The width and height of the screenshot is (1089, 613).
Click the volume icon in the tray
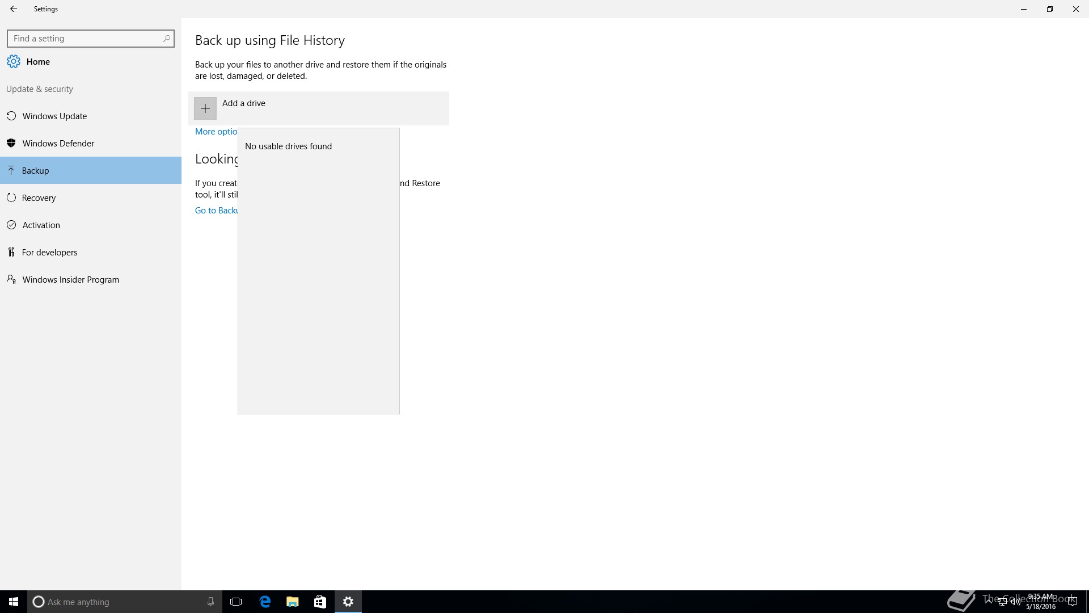tap(1016, 602)
